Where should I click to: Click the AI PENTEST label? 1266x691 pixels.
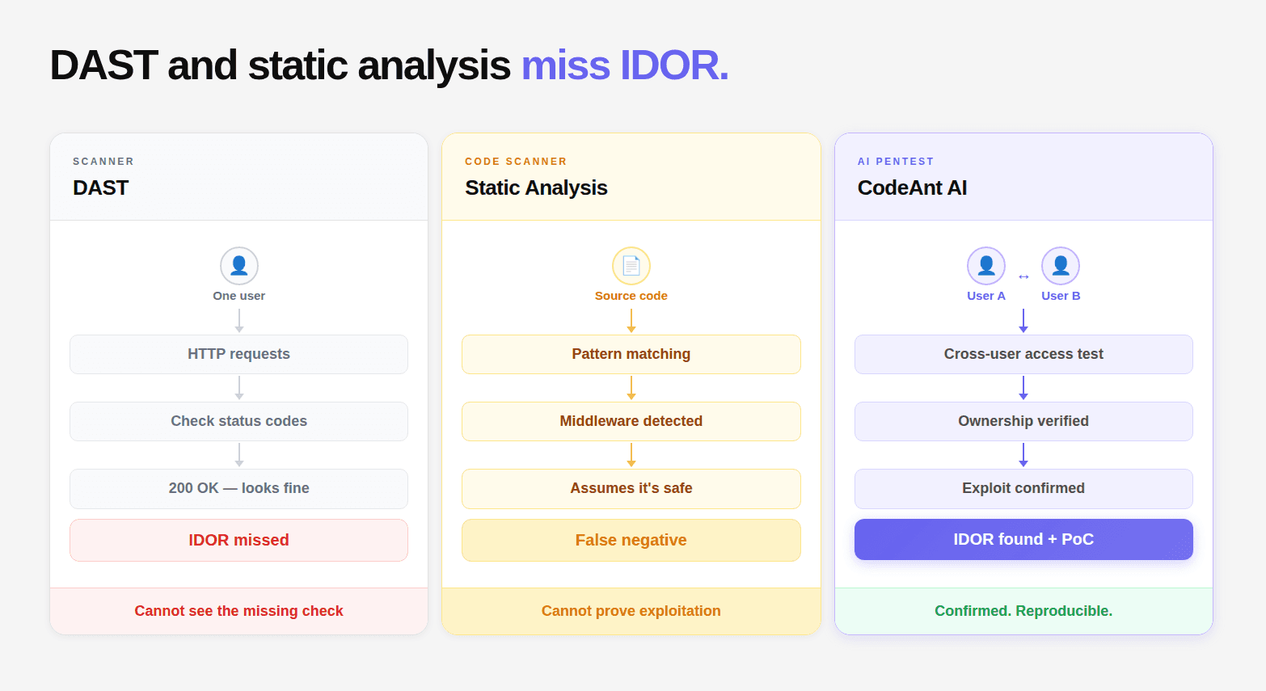point(896,162)
